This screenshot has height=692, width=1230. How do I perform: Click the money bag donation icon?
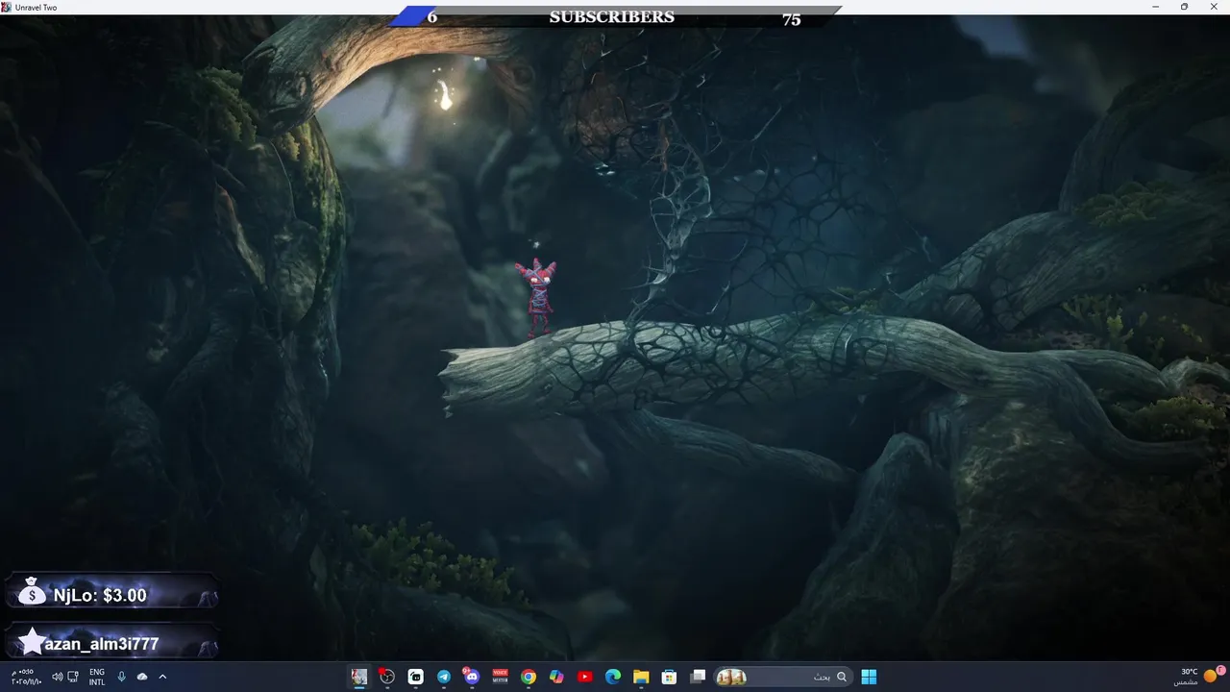point(32,591)
